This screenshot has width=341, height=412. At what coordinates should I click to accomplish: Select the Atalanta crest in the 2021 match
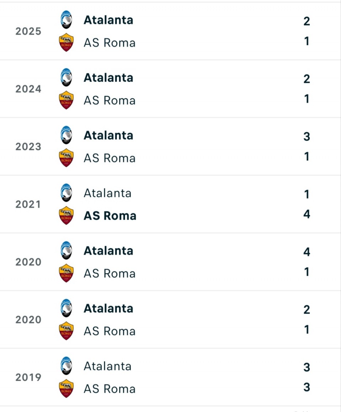click(x=66, y=193)
